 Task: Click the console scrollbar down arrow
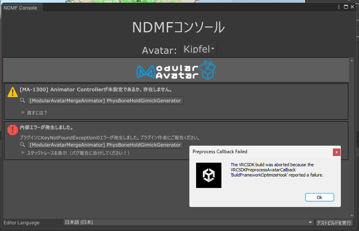coord(352,215)
